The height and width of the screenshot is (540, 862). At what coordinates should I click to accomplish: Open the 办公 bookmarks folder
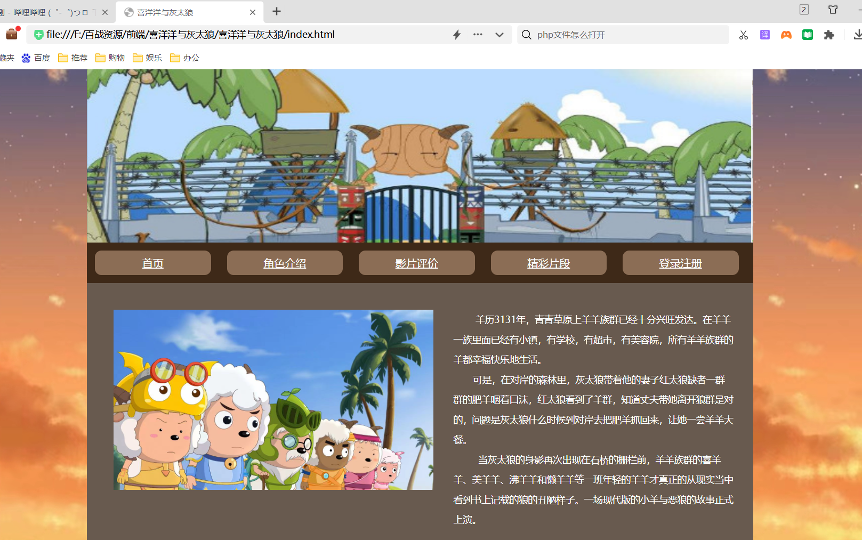[185, 58]
